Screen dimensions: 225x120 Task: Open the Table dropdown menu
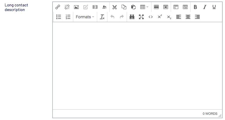144,7
